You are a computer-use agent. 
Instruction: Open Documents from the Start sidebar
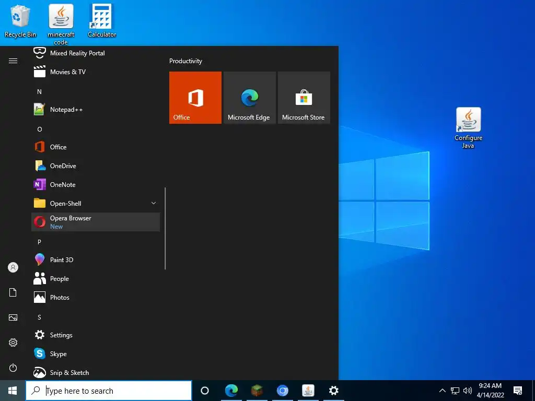pos(13,292)
